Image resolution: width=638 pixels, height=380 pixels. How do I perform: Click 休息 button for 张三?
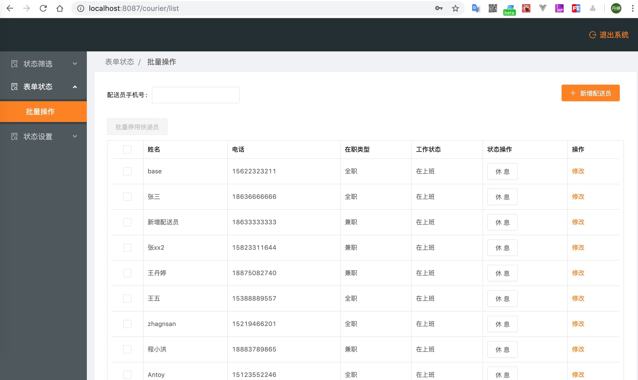click(502, 197)
